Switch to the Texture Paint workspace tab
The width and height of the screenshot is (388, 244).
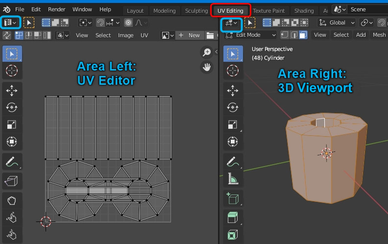pos(268,11)
